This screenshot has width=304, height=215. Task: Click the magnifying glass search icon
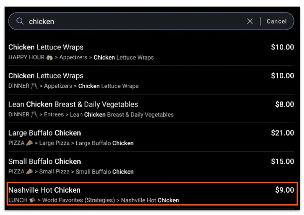pyautogui.click(x=20, y=21)
